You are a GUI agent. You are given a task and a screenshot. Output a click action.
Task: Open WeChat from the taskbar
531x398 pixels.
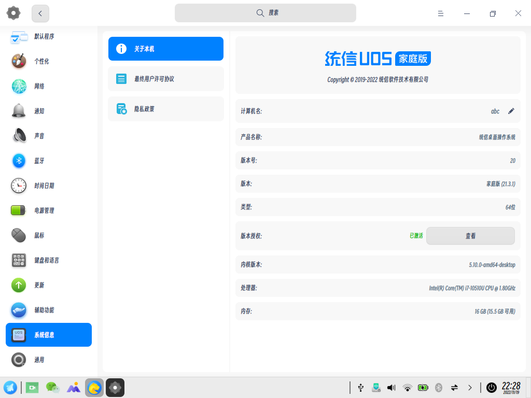coord(52,388)
